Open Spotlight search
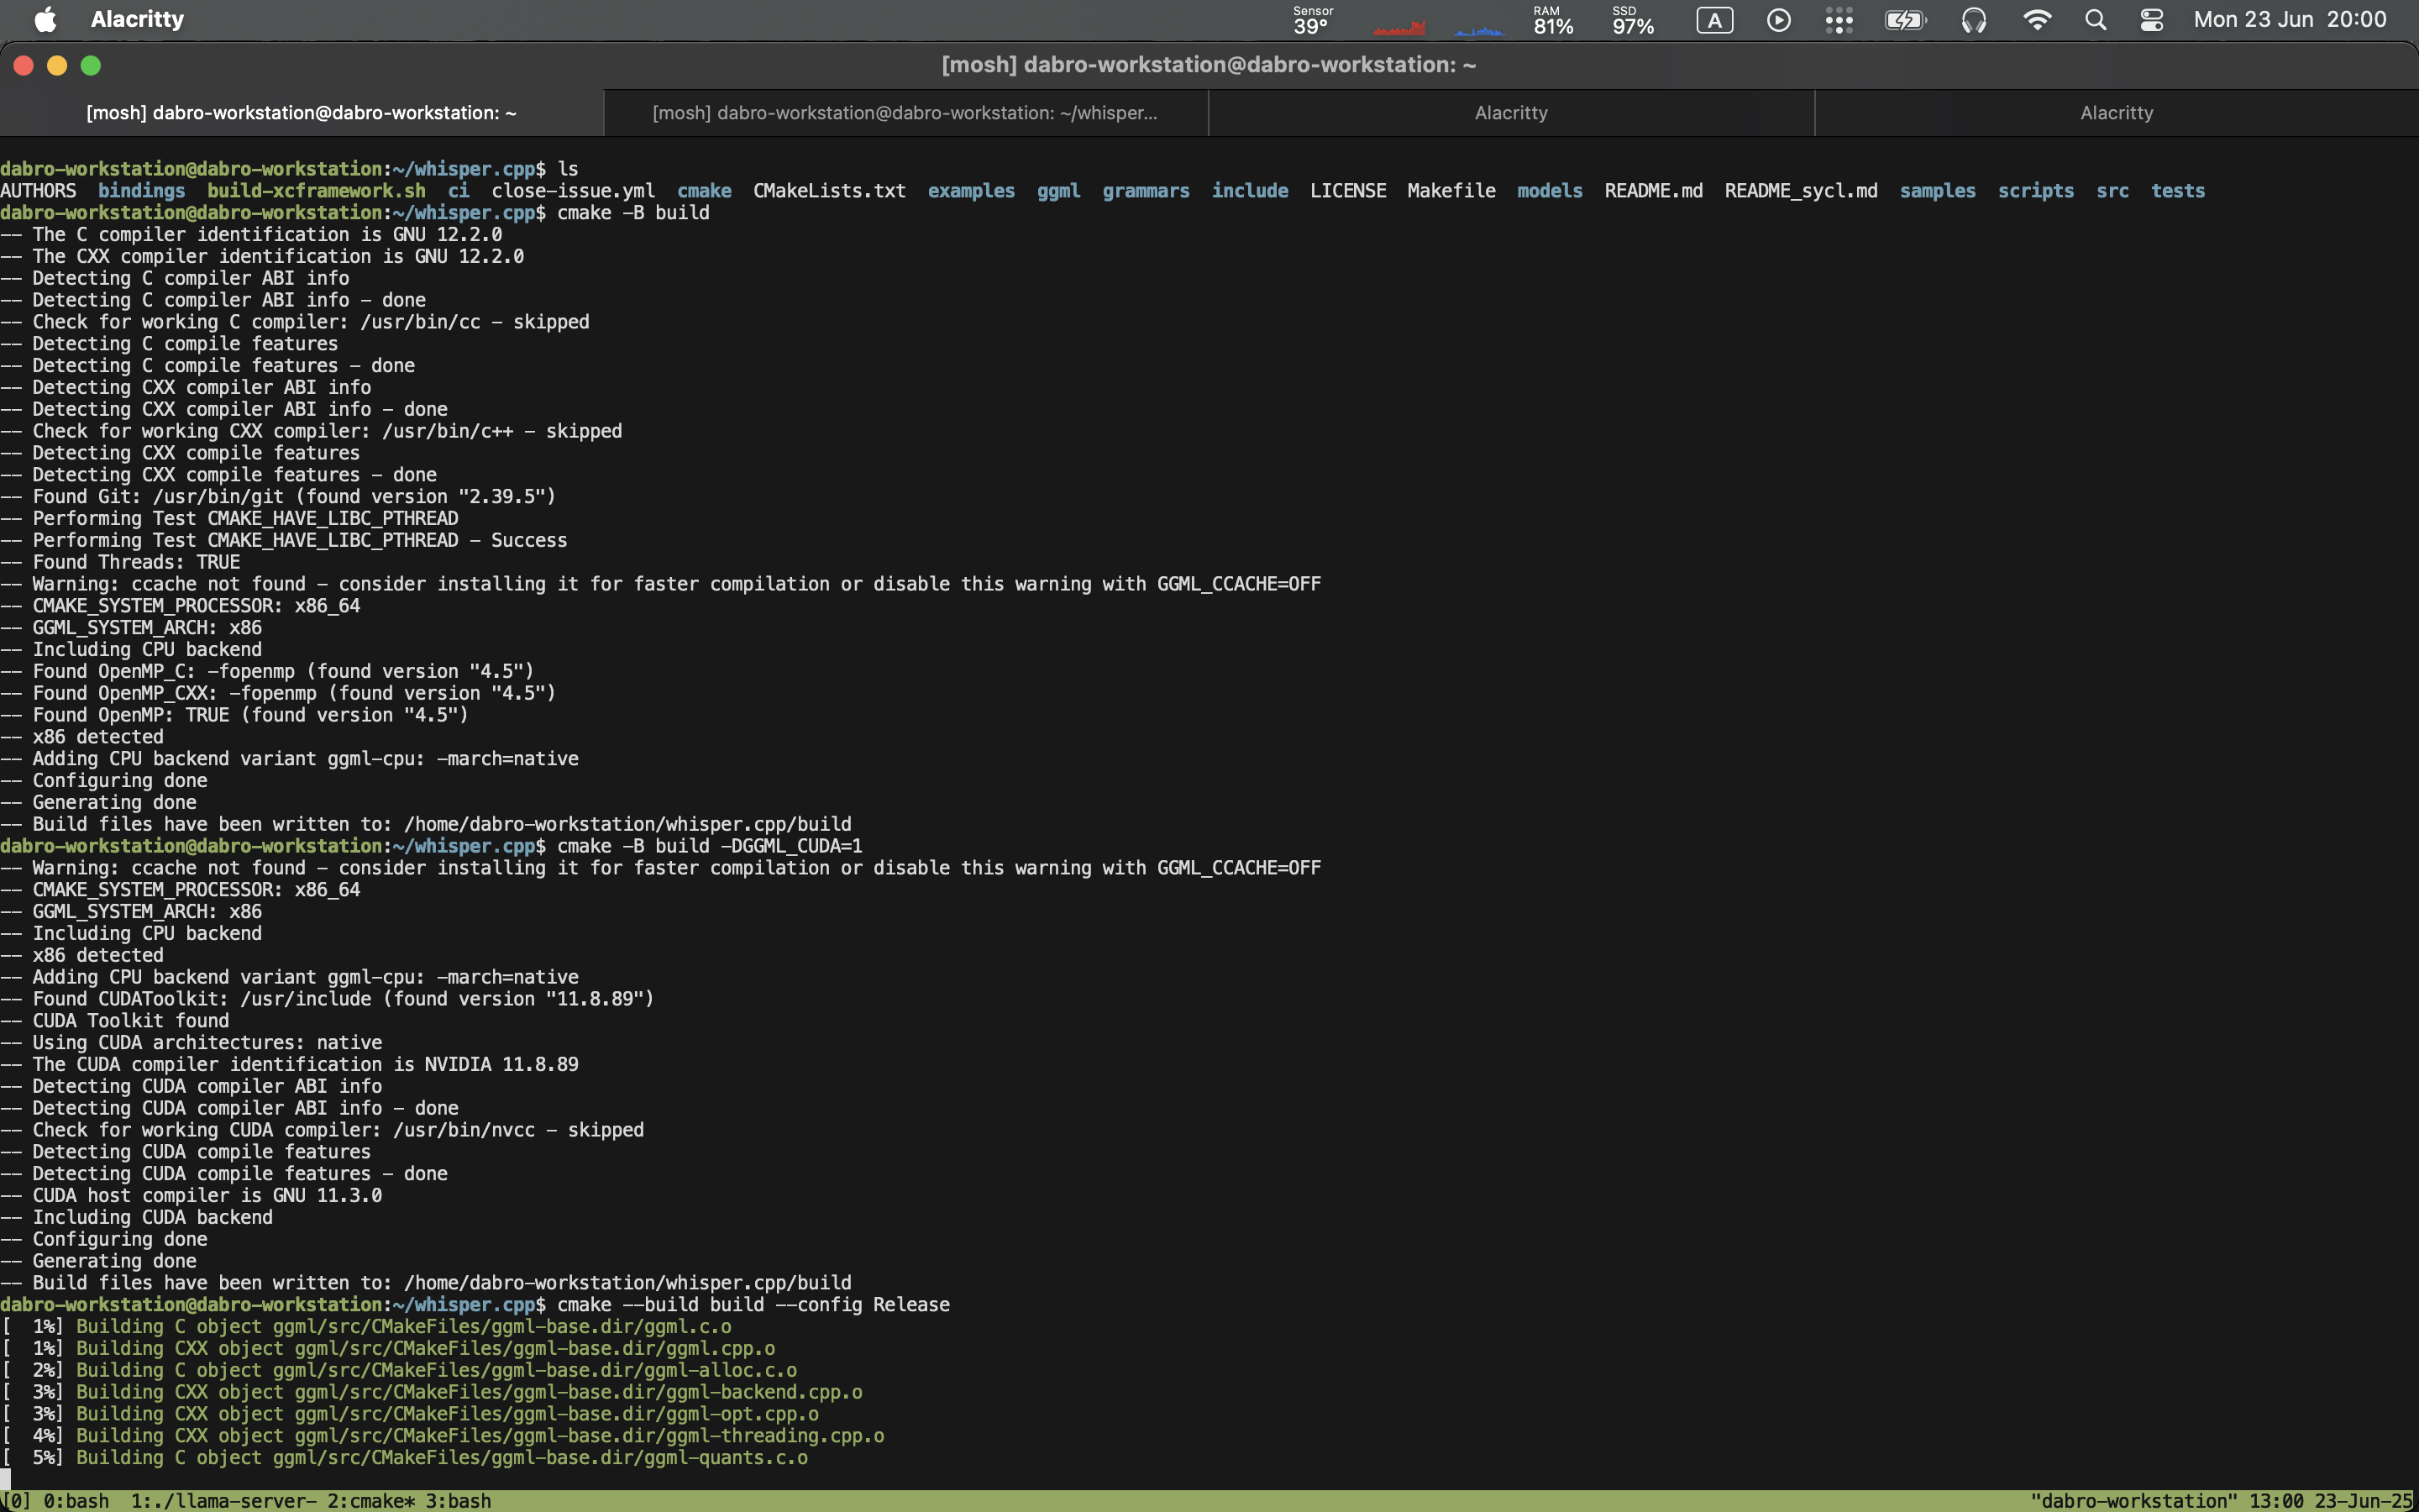The image size is (2419, 1512). (x=2096, y=20)
